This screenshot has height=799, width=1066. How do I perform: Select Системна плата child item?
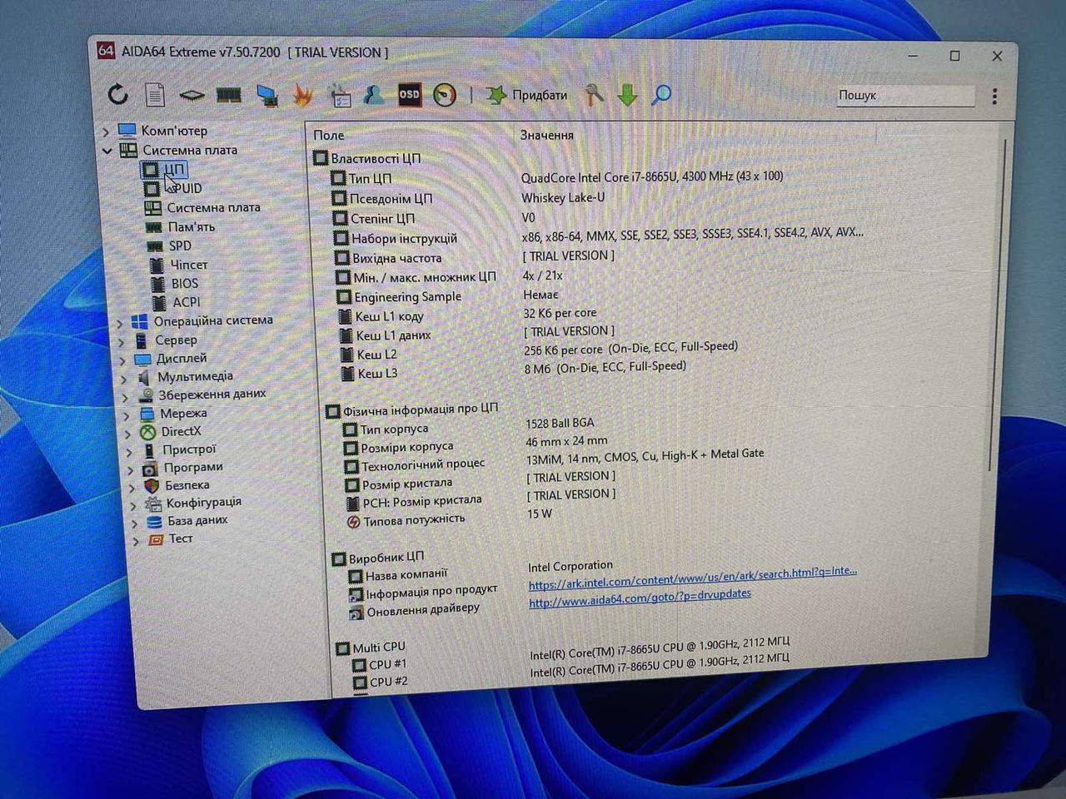[202, 207]
